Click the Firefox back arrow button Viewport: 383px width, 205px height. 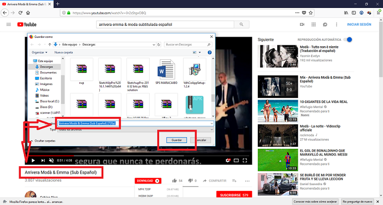[5, 12]
